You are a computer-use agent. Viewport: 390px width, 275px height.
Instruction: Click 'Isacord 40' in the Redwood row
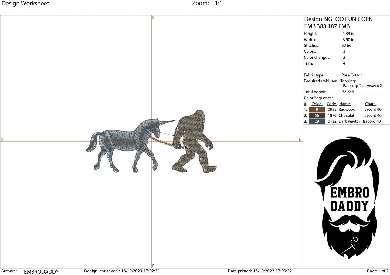[372, 109]
